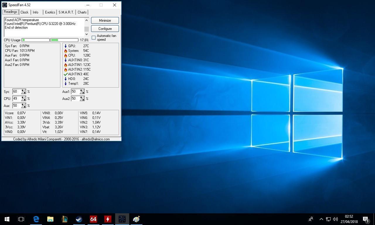
Task: Click the HD0 temperature arrow icon
Action: click(66, 79)
